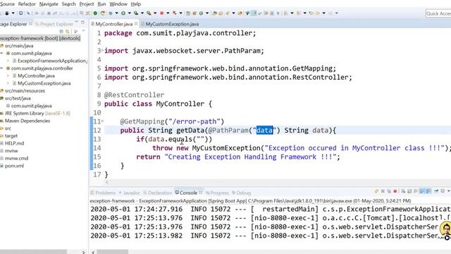Open the Search menu
Image resolution: width=451 pixels, height=254 pixels.
pyautogui.click(x=69, y=4)
